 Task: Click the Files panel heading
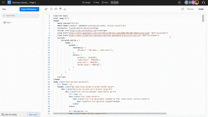pos(4,9)
